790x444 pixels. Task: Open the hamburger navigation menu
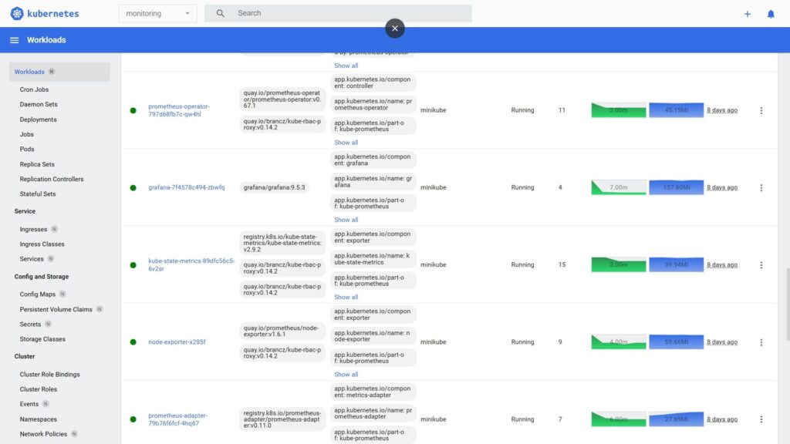[x=14, y=40]
